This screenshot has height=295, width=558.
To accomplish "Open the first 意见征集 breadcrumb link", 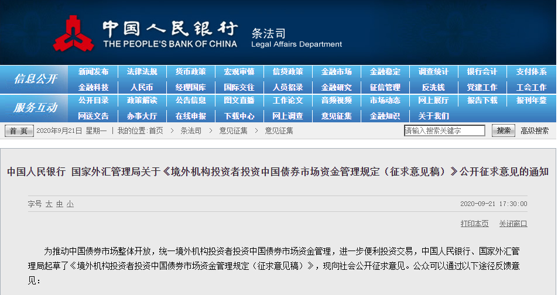I will [233, 131].
